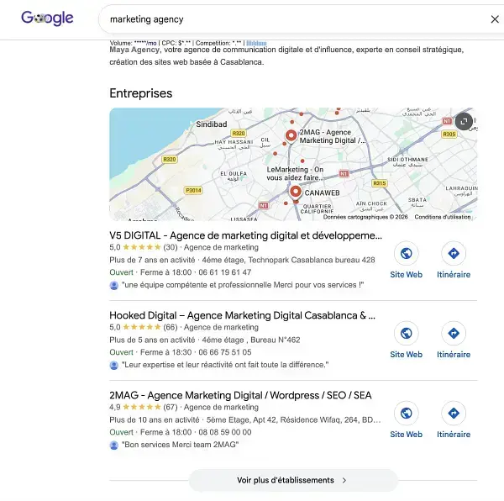Click phone number 08 08 59 00 00
This screenshot has height=501, width=504.
[x=224, y=432]
